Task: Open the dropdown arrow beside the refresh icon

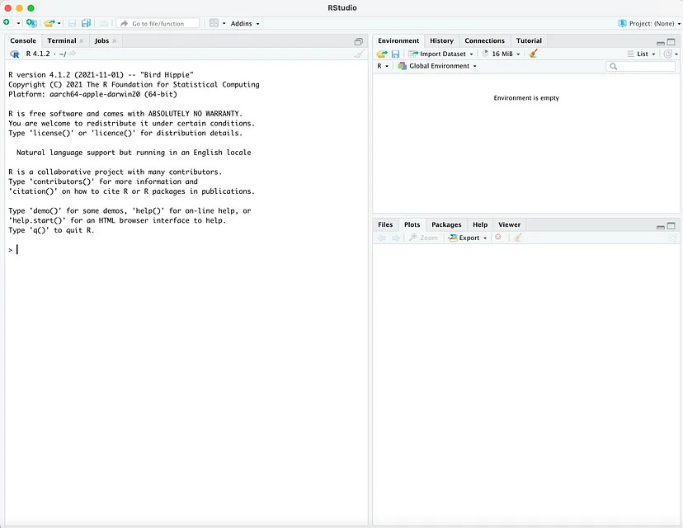Action: click(x=676, y=54)
